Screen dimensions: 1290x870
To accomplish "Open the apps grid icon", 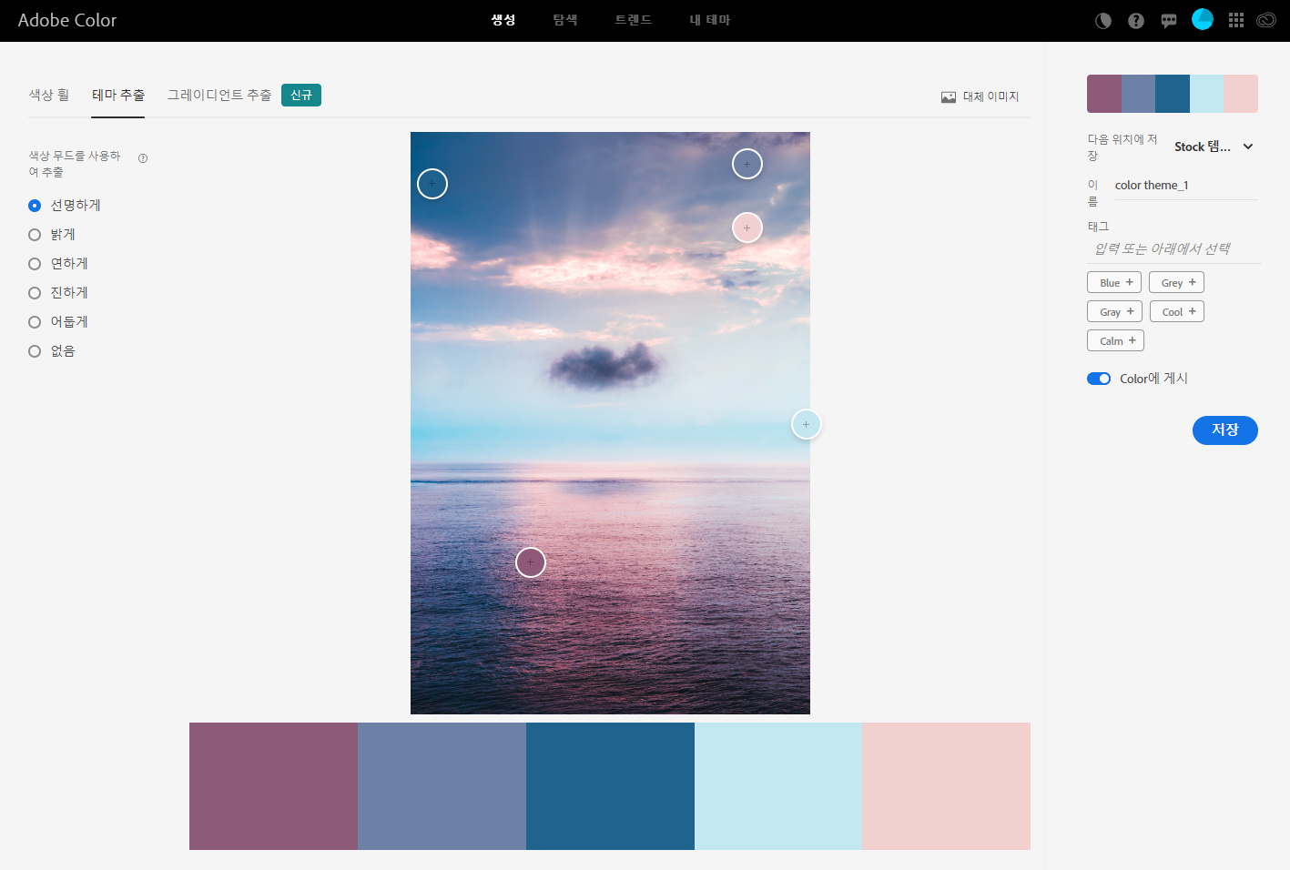I will tap(1236, 20).
